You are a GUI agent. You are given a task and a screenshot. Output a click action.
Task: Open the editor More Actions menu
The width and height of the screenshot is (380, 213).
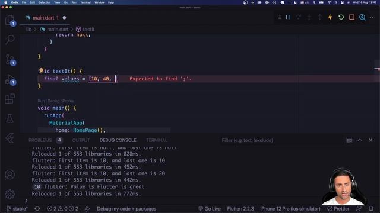(372, 17)
